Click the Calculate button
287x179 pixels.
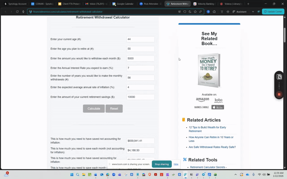(x=94, y=109)
